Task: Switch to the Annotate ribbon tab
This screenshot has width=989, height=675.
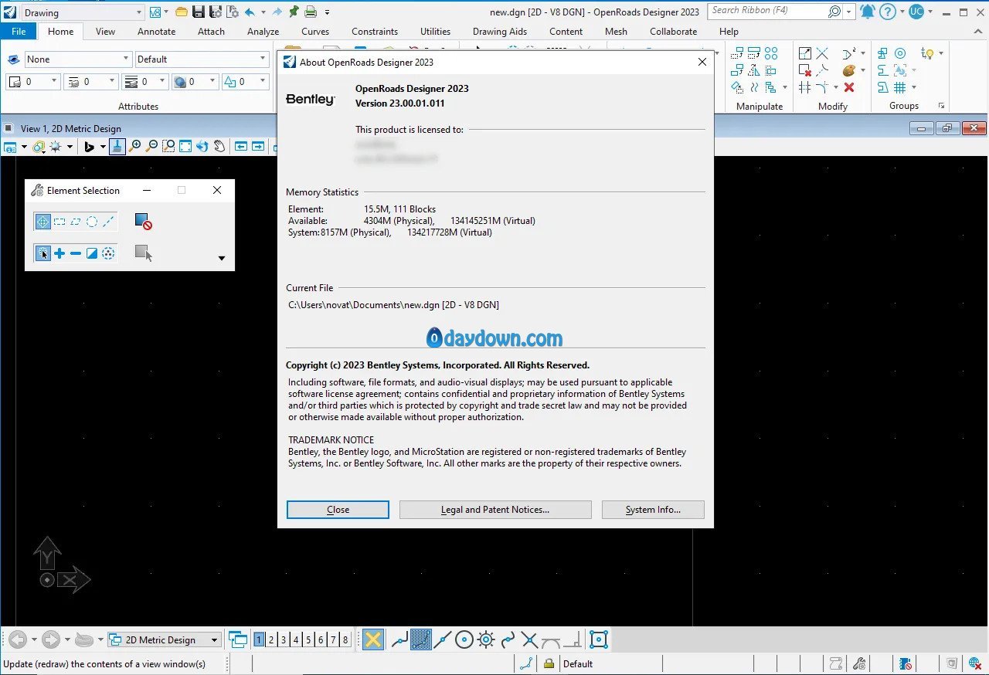Action: [x=156, y=32]
